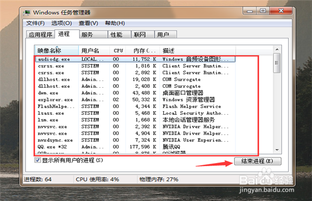Click the Flash Helper Service description
The image size is (312, 201).
[191, 106]
